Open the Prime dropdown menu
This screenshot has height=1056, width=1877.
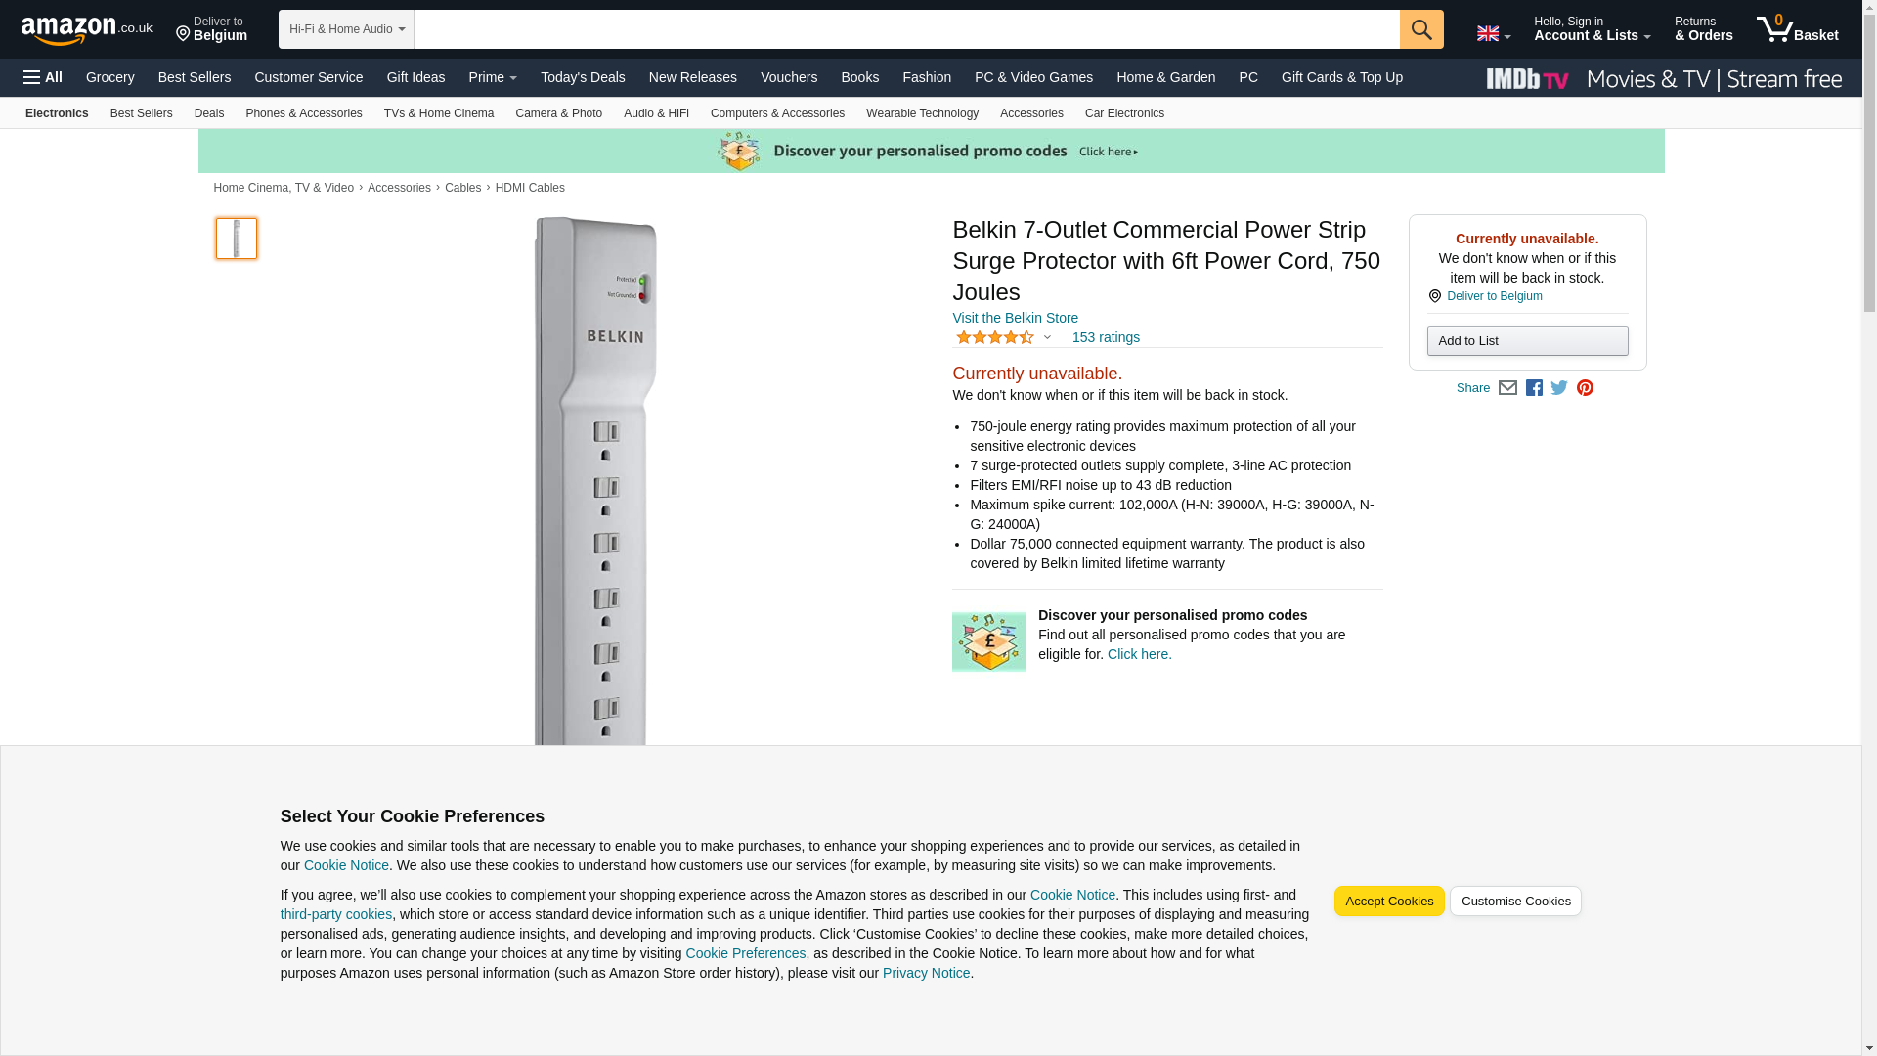pyautogui.click(x=493, y=77)
